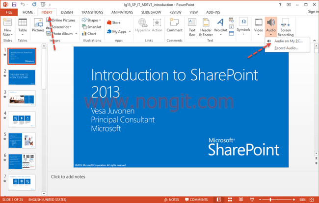319x203 pixels.
Task: Switch to the HOME tab
Action: click(27, 12)
